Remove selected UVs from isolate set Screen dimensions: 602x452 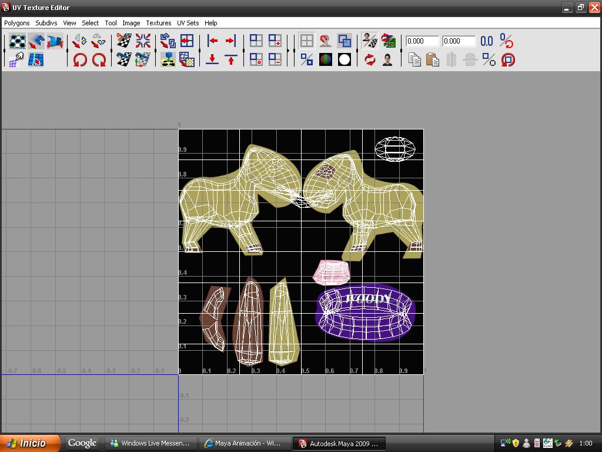click(275, 60)
